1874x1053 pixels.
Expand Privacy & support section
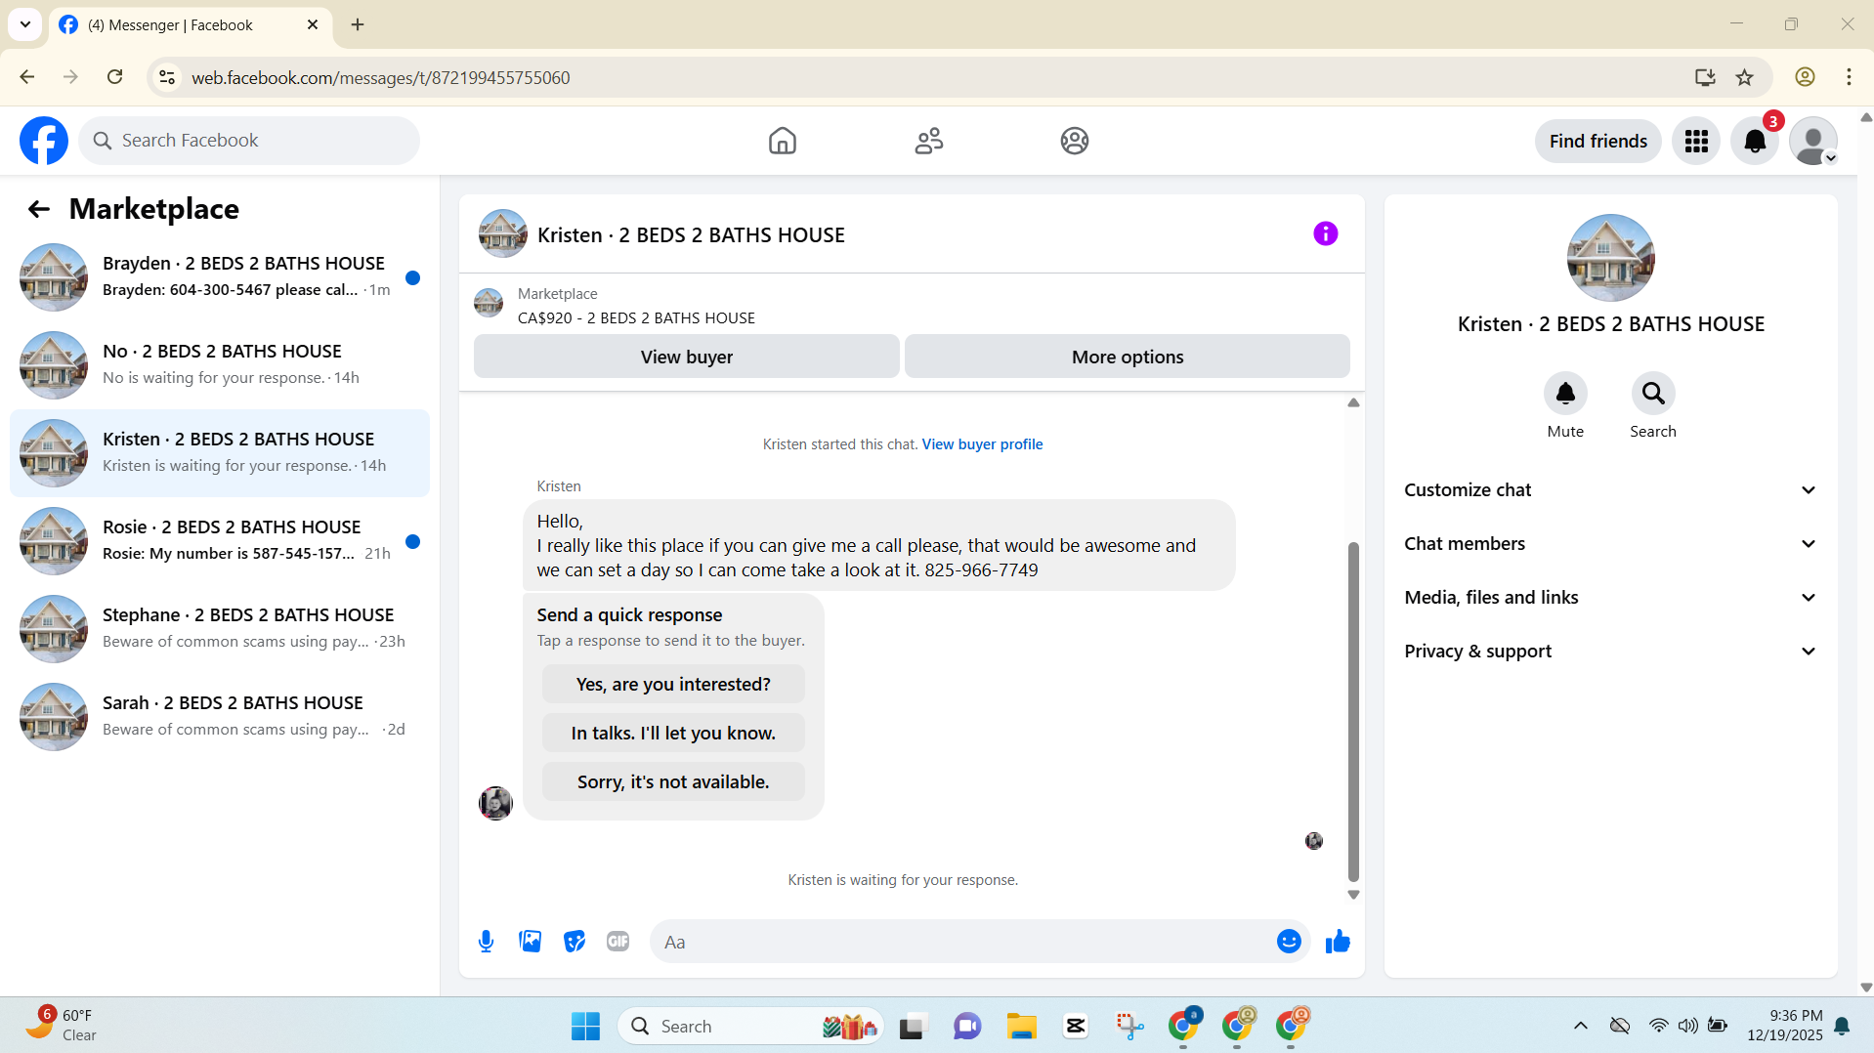[x=1610, y=652]
